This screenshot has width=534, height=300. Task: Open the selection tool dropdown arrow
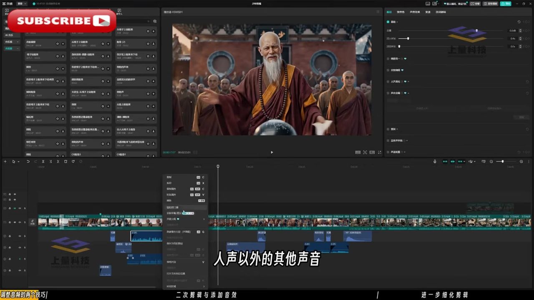point(18,162)
